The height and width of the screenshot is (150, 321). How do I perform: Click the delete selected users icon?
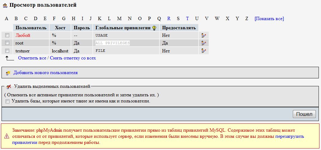pyautogui.click(x=9, y=87)
